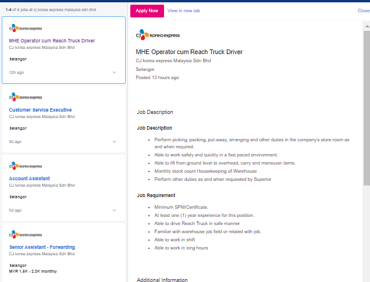Expand the MHE Operator card chevron
The image size is (370, 282).
[x=115, y=73]
